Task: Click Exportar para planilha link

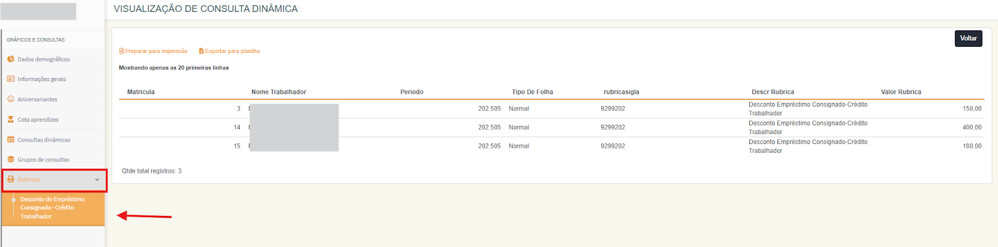Action: (232, 51)
